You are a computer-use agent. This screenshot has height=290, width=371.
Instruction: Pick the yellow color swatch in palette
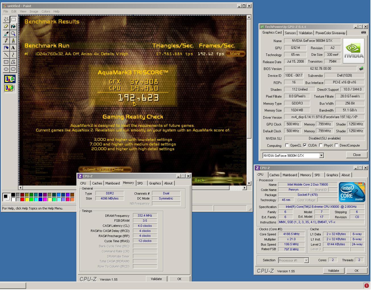tap(27, 199)
